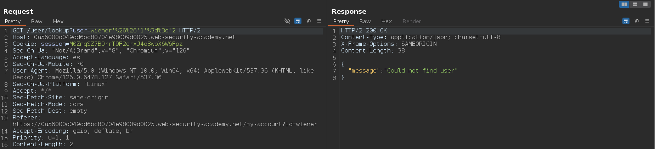Click the Sec-Ch-Ua header line
This screenshot has width=655, height=149.
[101, 51]
